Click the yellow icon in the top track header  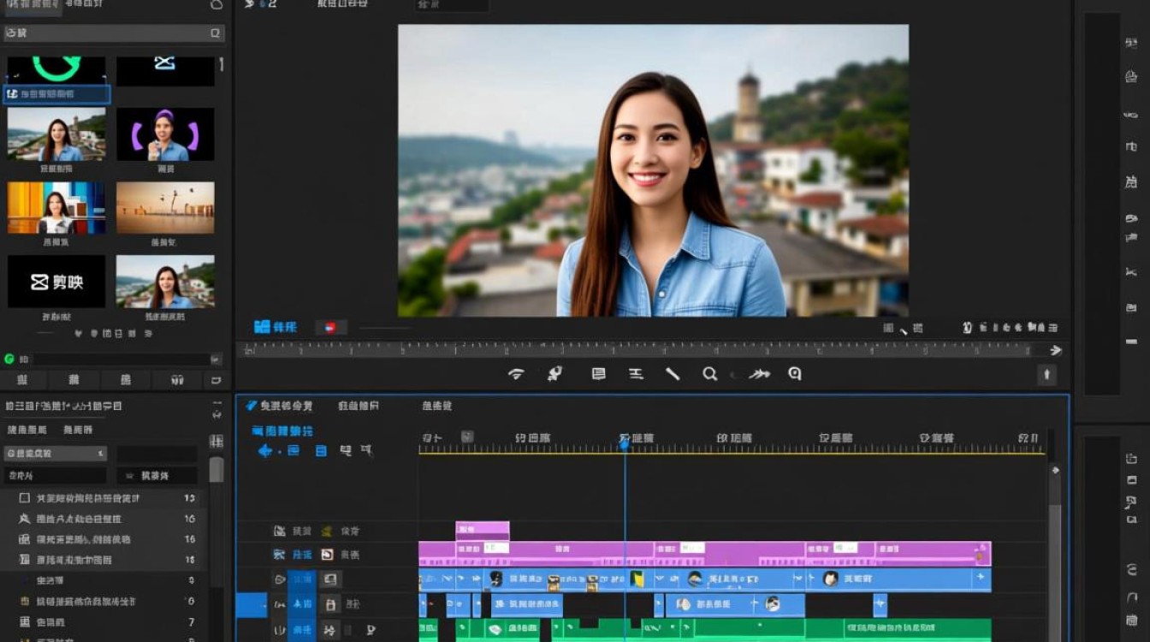tap(326, 532)
